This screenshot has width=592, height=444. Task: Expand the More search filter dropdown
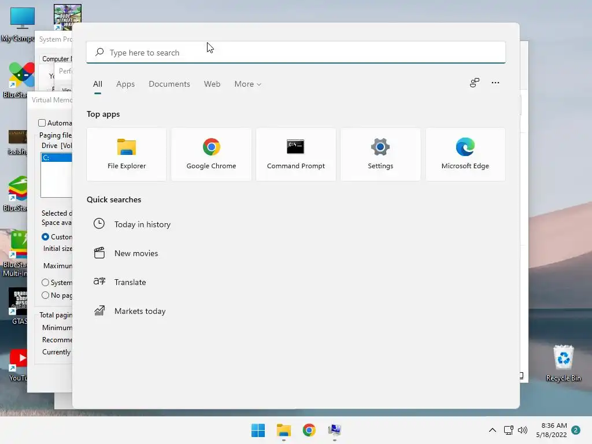click(247, 84)
